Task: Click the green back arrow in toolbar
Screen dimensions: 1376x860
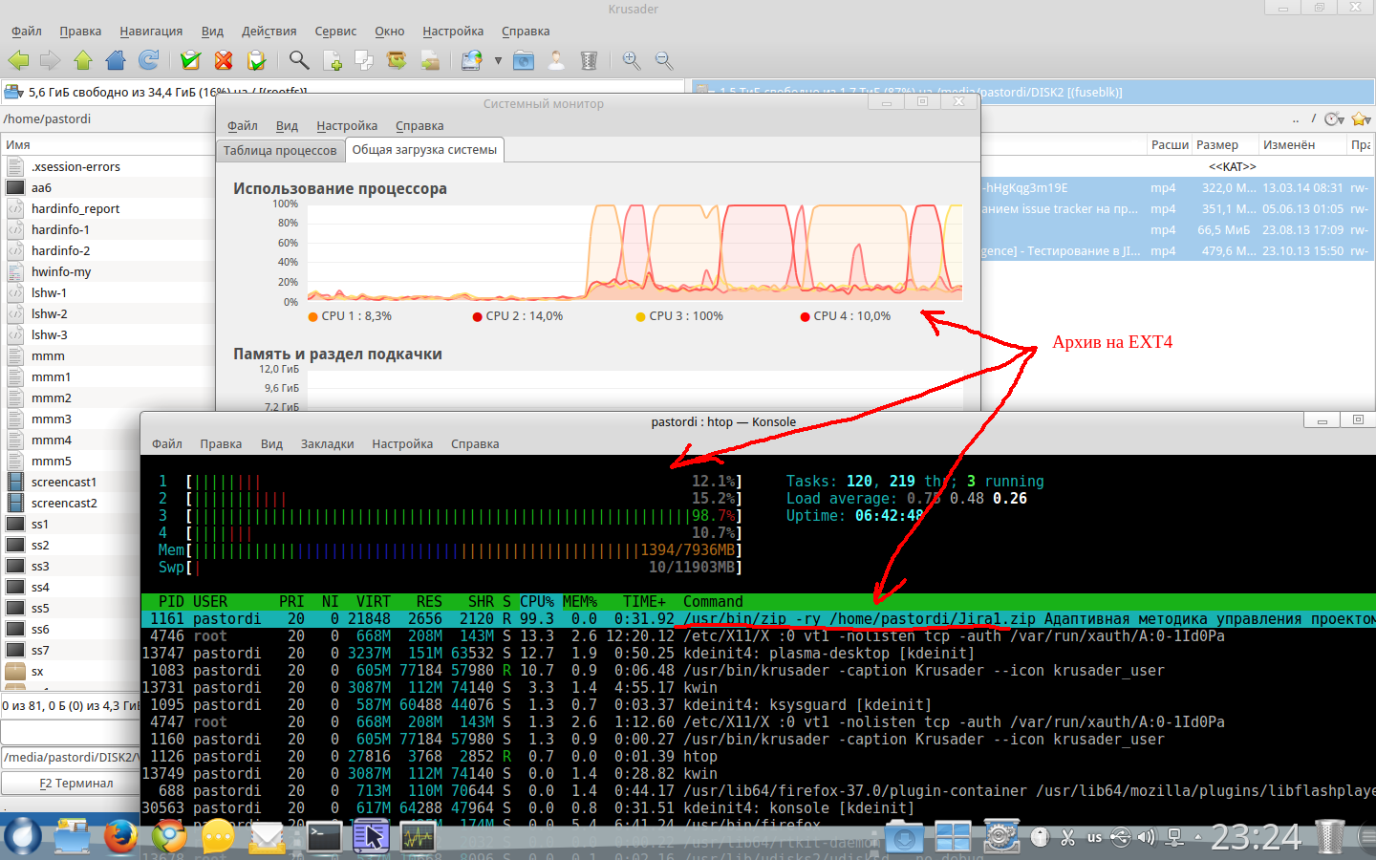Action: 18,60
